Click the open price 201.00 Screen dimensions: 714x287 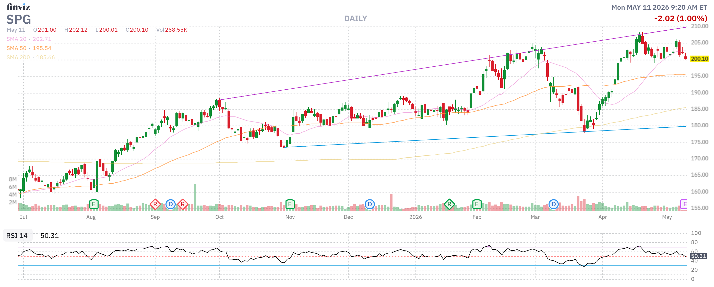coord(47,30)
